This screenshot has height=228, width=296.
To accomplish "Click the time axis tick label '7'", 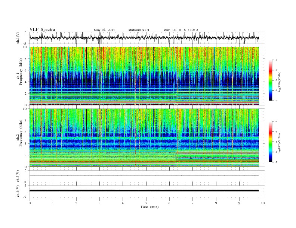I will [x=193, y=203].
